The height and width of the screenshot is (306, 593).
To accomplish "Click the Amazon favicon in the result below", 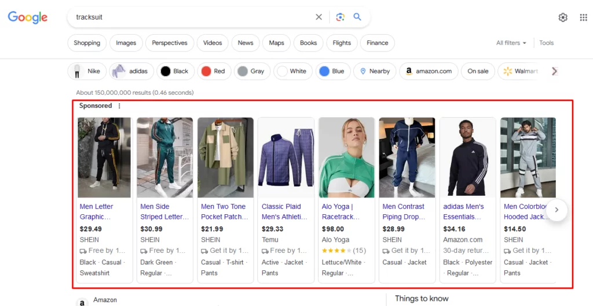I will [x=82, y=302].
